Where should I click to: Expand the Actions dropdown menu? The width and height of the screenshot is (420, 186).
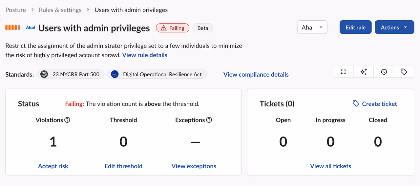(x=394, y=28)
